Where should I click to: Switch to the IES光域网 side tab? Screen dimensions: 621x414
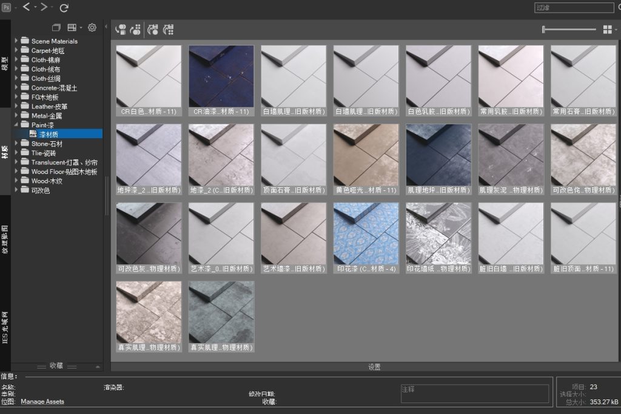point(5,327)
